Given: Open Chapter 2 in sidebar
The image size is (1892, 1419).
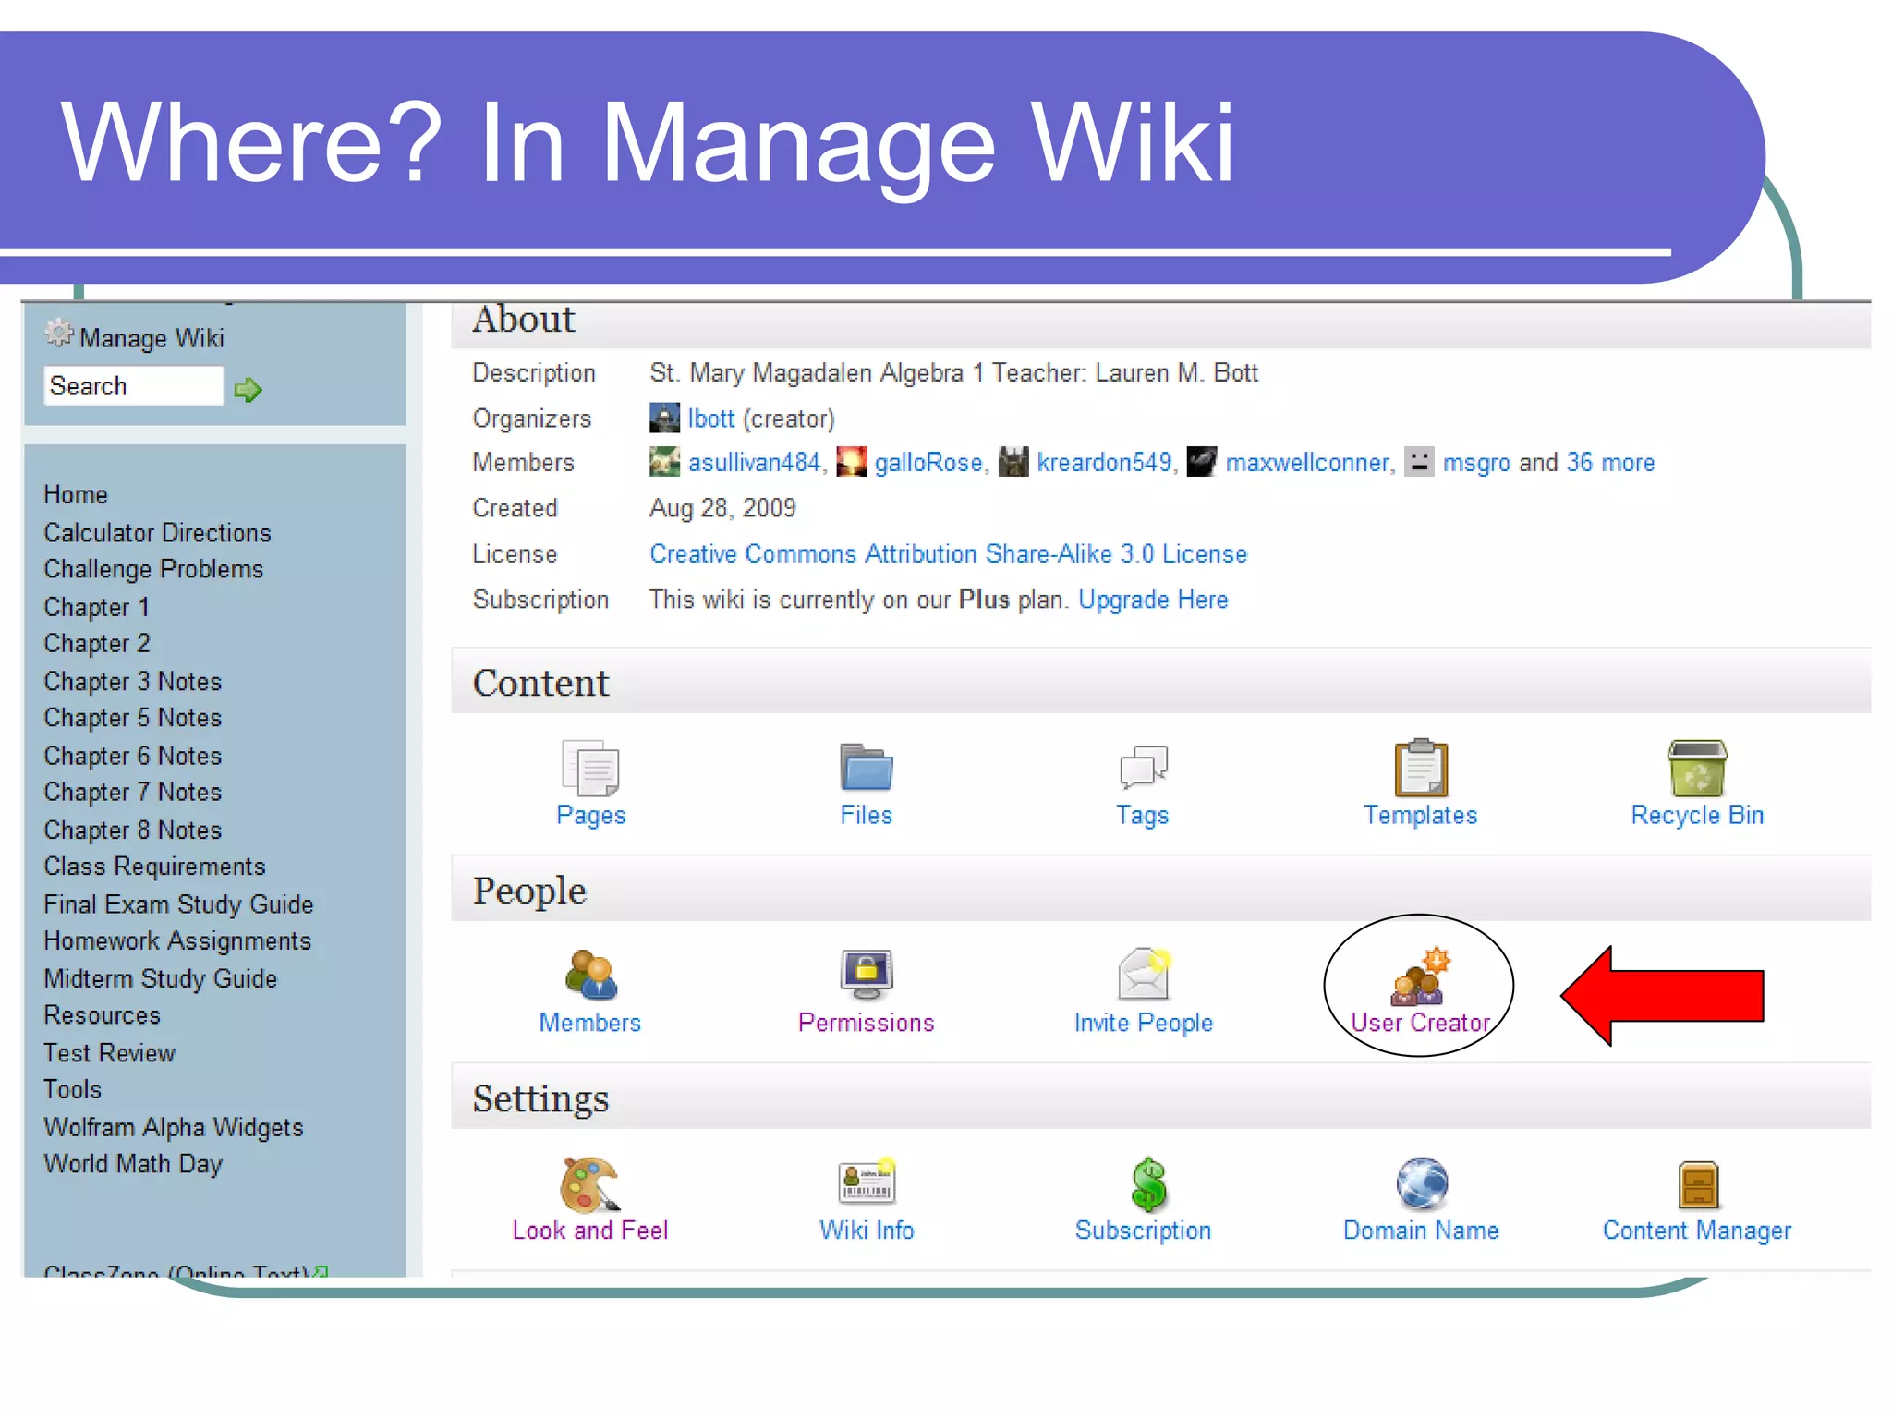Looking at the screenshot, I should 96,643.
